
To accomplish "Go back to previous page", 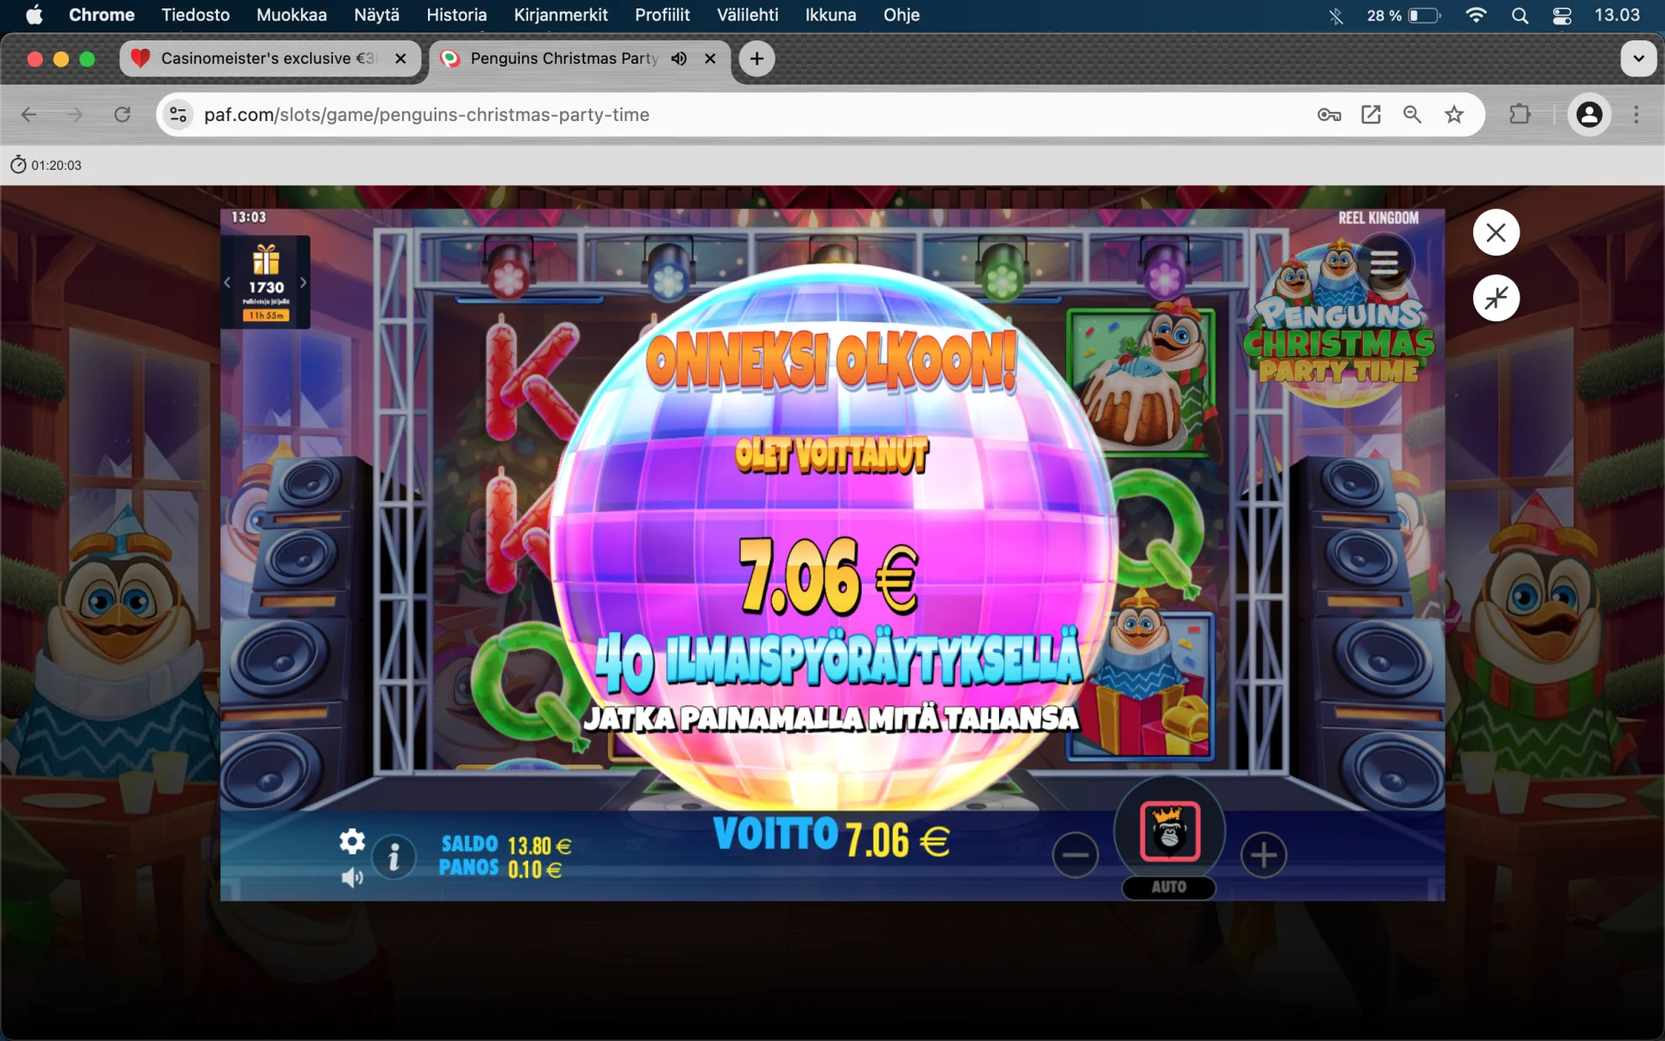I will point(29,114).
